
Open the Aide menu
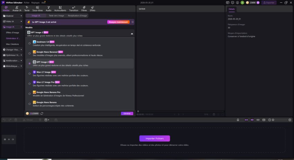[43, 3]
